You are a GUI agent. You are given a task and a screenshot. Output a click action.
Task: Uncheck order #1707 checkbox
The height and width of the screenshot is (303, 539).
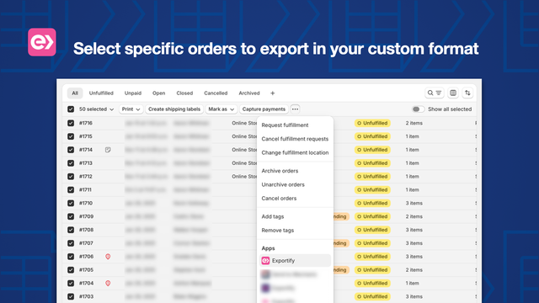tap(71, 243)
